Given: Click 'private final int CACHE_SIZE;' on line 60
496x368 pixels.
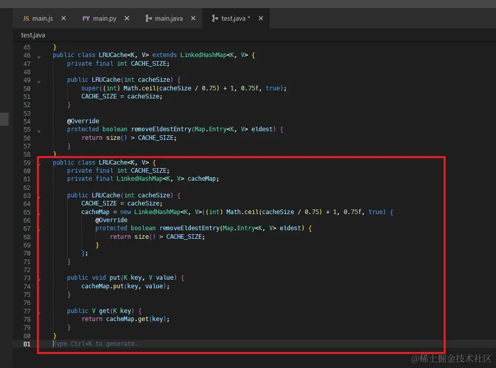Looking at the screenshot, I should tap(118, 170).
